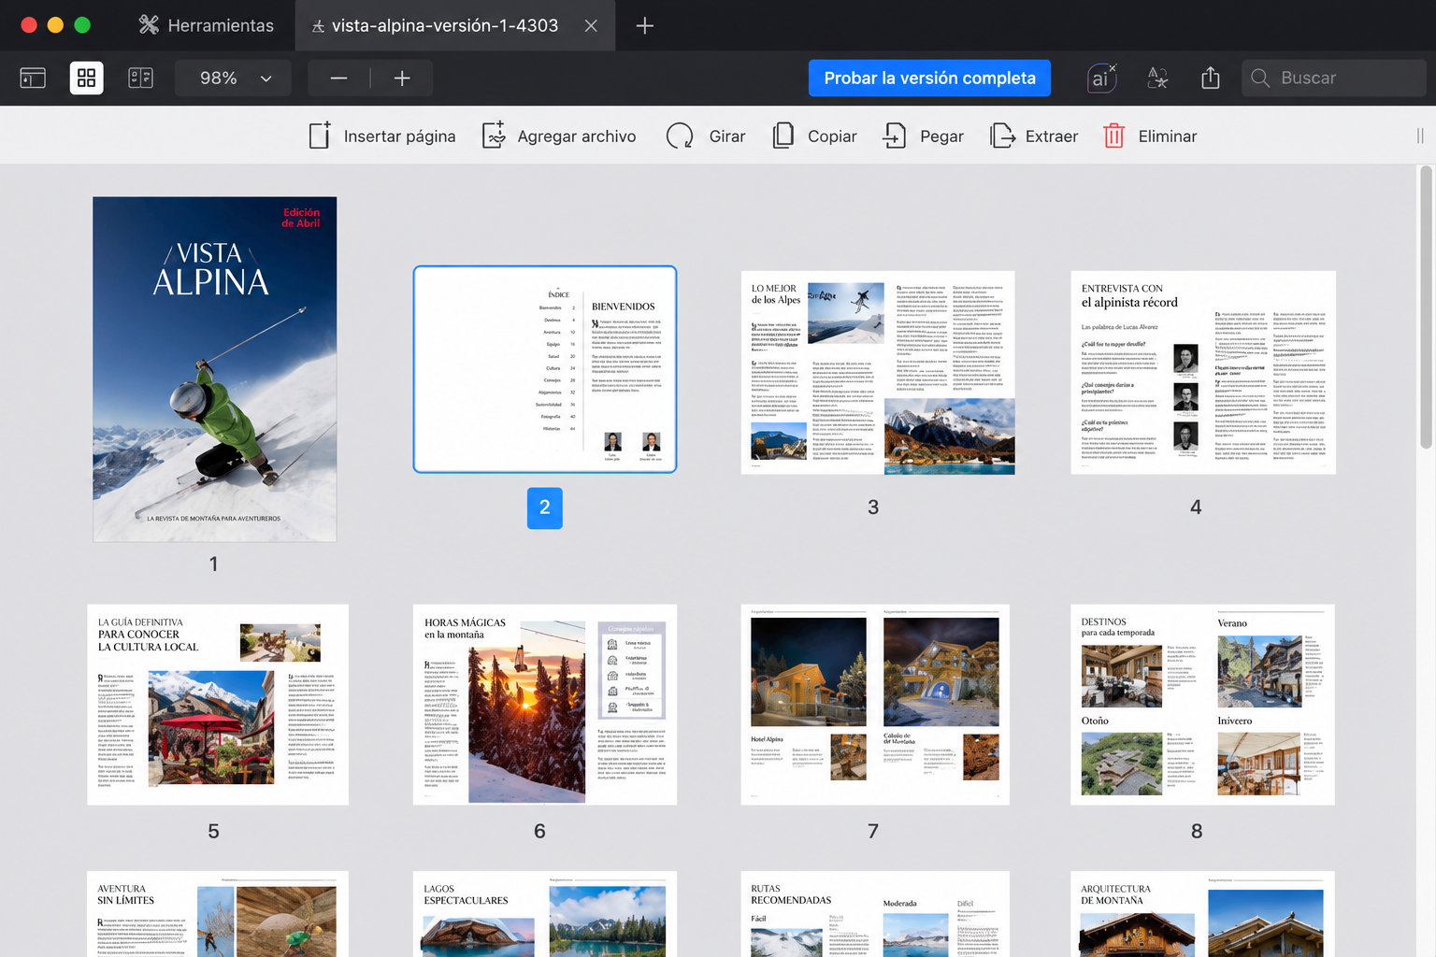Screen dimensions: 1436x957
Task: Zoom in with the plus button
Action: click(x=402, y=78)
